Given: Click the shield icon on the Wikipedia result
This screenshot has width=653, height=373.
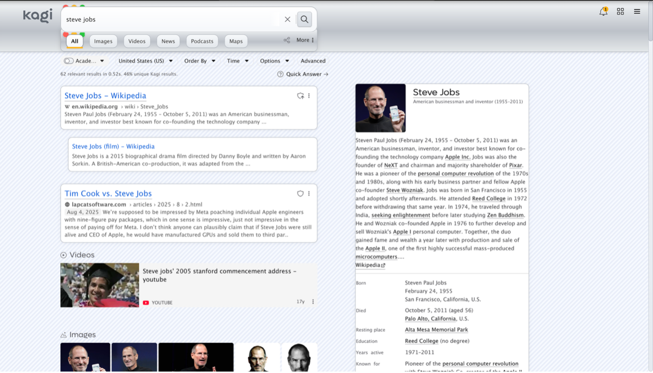Looking at the screenshot, I should pos(300,96).
